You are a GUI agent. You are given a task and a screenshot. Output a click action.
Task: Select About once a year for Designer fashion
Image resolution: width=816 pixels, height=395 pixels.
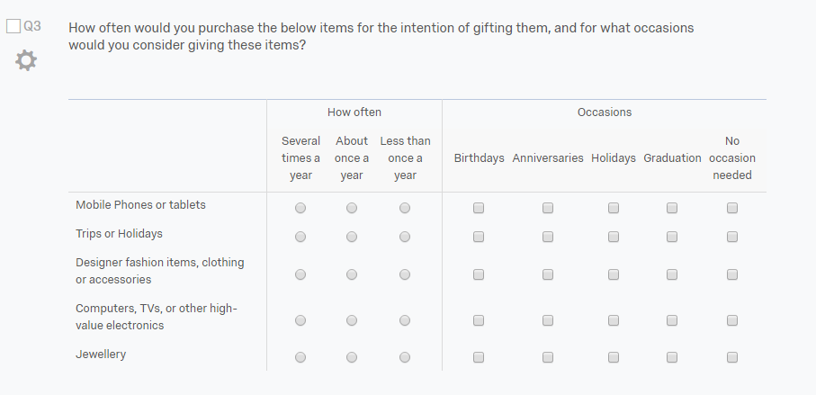pyautogui.click(x=352, y=274)
